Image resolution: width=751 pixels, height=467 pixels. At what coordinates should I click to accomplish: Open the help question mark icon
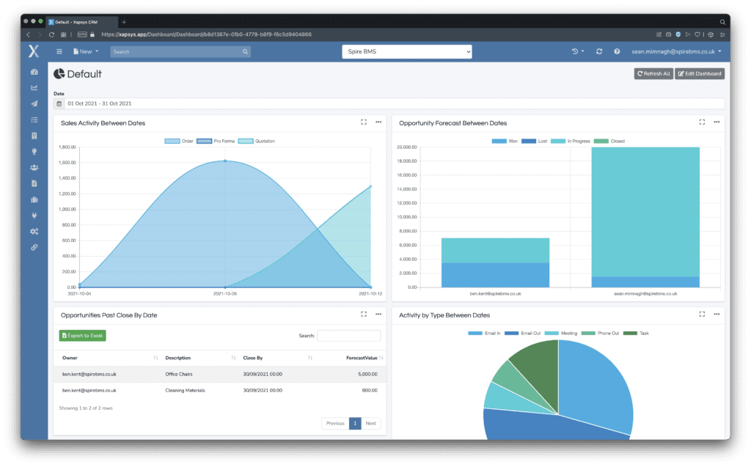617,51
